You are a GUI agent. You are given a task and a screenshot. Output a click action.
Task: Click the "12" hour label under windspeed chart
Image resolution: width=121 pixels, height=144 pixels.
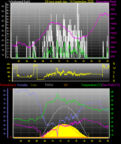pyautogui.click(x=59, y=61)
